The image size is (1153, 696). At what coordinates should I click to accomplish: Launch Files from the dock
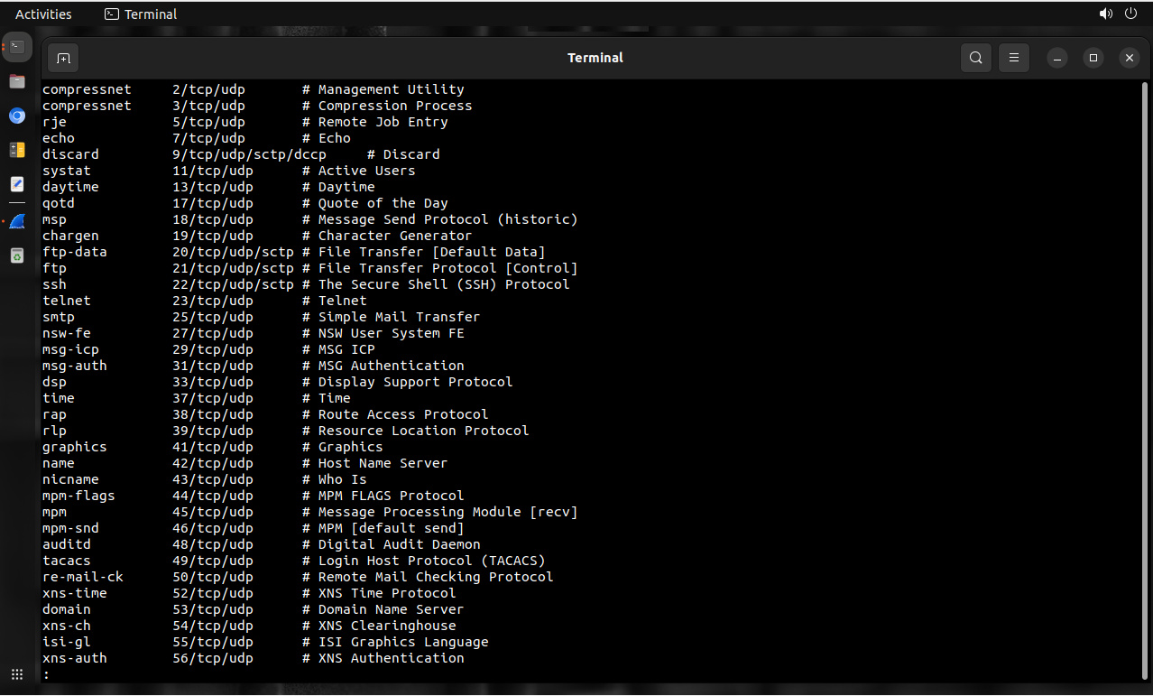tap(17, 81)
